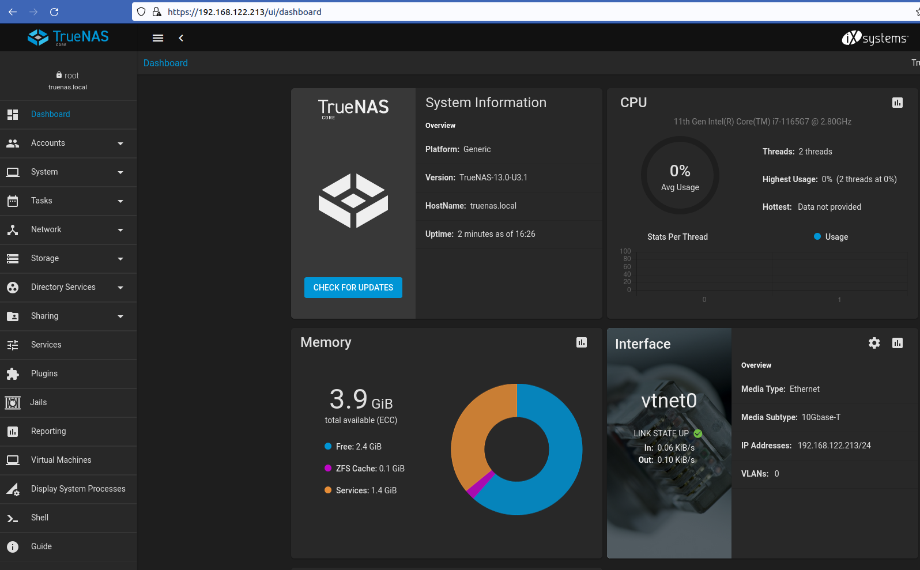920x570 pixels.
Task: Click the Dashboard breadcrumb link
Action: tap(165, 63)
